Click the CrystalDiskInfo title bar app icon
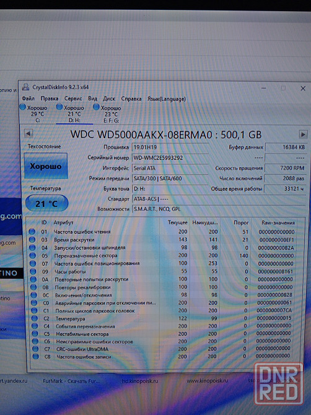The height and width of the screenshot is (415, 311). click(25, 87)
